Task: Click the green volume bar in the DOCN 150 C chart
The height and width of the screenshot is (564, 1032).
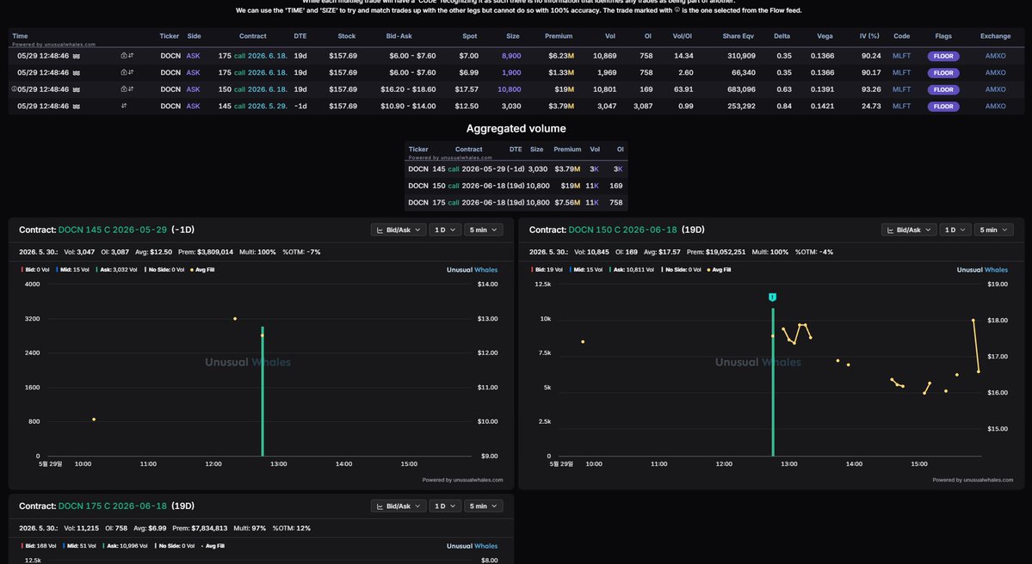Action: [x=773, y=382]
